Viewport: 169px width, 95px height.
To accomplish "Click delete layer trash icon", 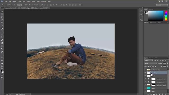I will (165, 94).
